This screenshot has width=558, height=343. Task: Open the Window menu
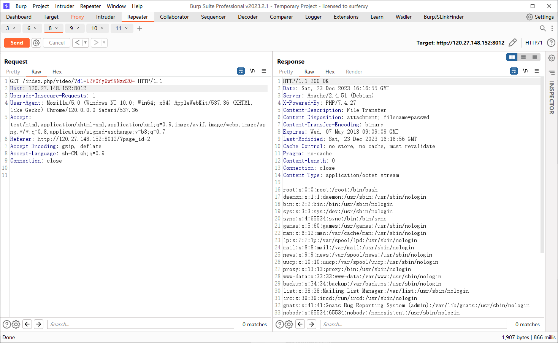pos(116,6)
